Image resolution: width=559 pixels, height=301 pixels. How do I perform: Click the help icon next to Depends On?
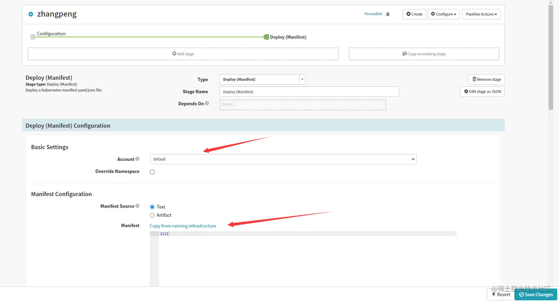coord(207,103)
